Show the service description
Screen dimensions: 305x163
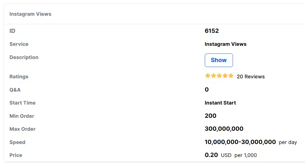(219, 60)
